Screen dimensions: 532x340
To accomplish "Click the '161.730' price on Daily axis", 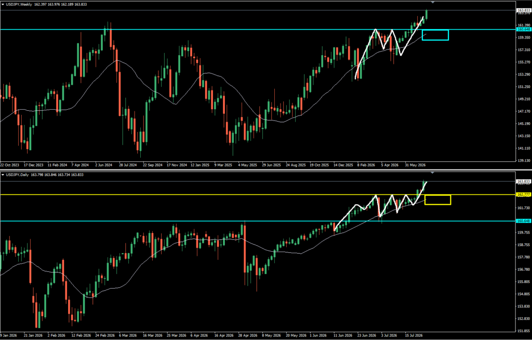I will [x=524, y=208].
